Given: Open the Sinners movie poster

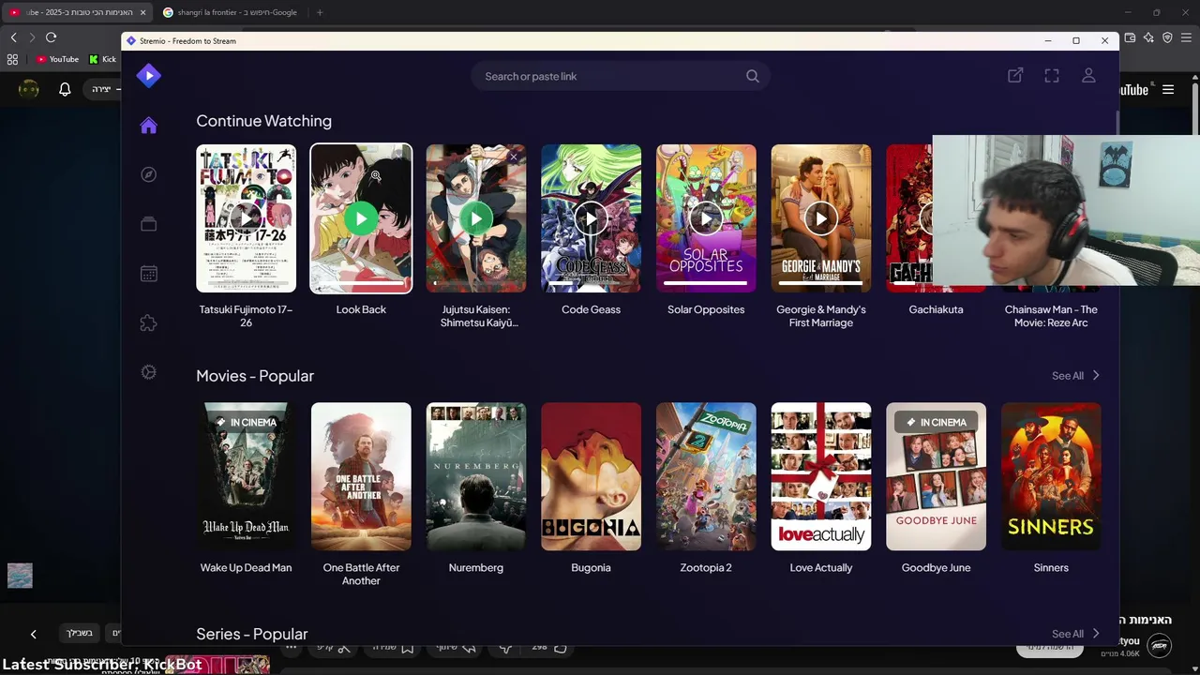Looking at the screenshot, I should (x=1051, y=476).
